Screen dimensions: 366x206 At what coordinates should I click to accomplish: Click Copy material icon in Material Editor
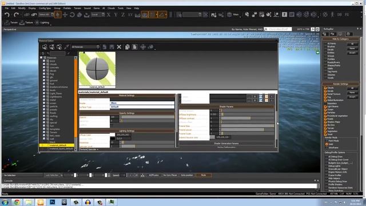[127, 47]
